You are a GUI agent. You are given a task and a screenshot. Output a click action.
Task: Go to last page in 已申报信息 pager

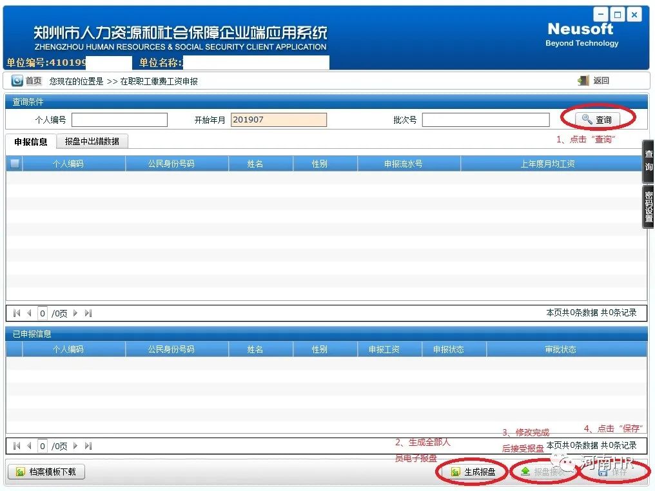88,446
